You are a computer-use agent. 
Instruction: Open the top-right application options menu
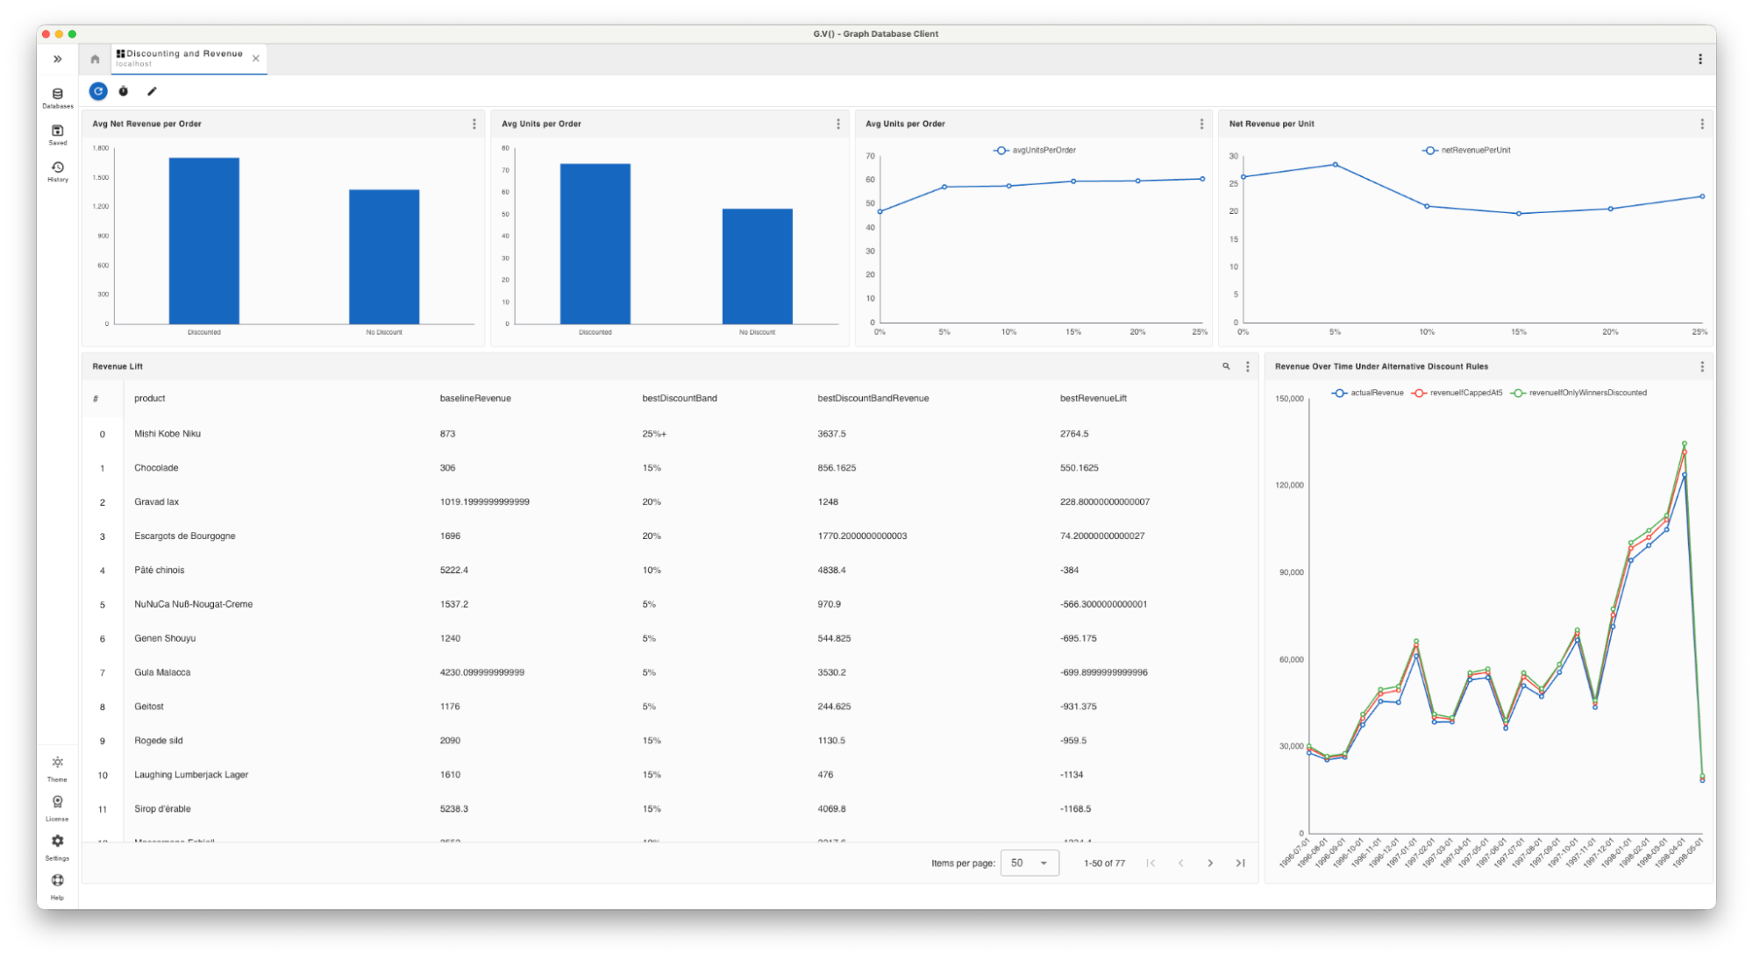click(x=1700, y=58)
